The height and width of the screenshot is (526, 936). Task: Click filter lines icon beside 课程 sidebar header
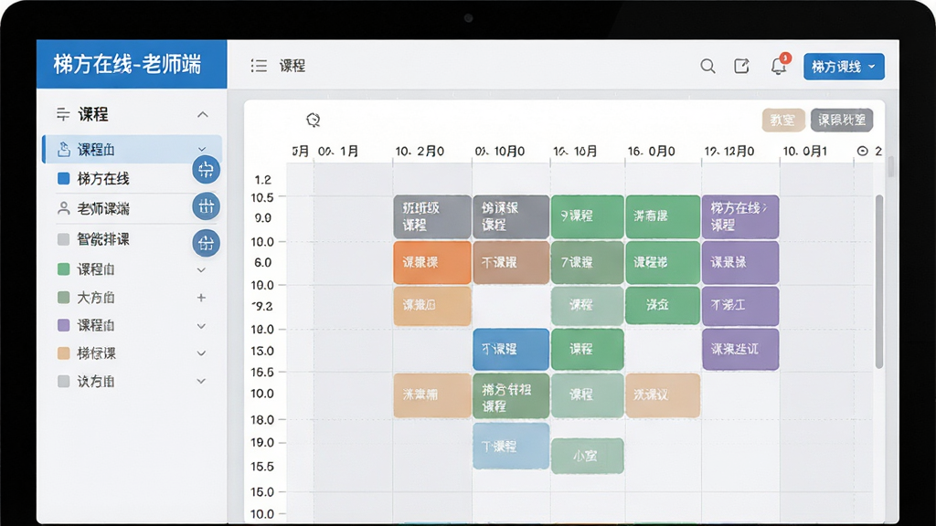click(63, 114)
